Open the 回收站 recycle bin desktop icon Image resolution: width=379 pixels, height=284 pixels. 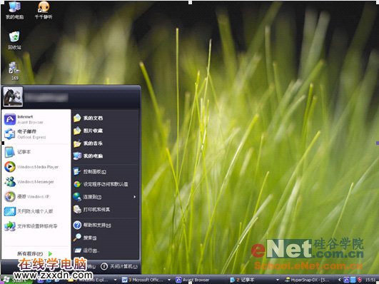click(14, 41)
